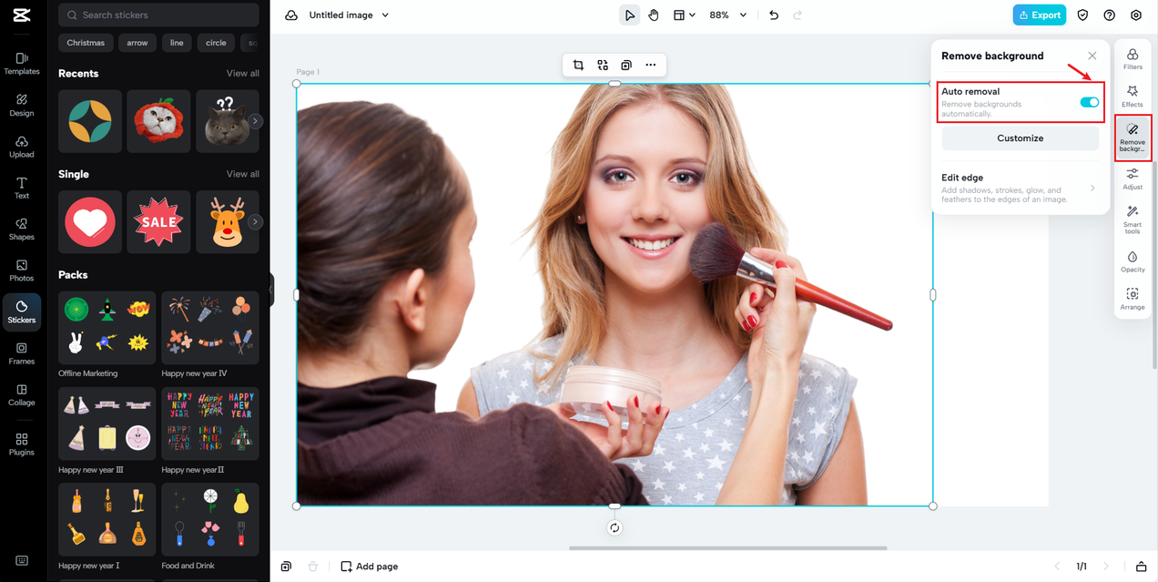Open the settings gear icon
The image size is (1158, 582).
coord(1136,15)
